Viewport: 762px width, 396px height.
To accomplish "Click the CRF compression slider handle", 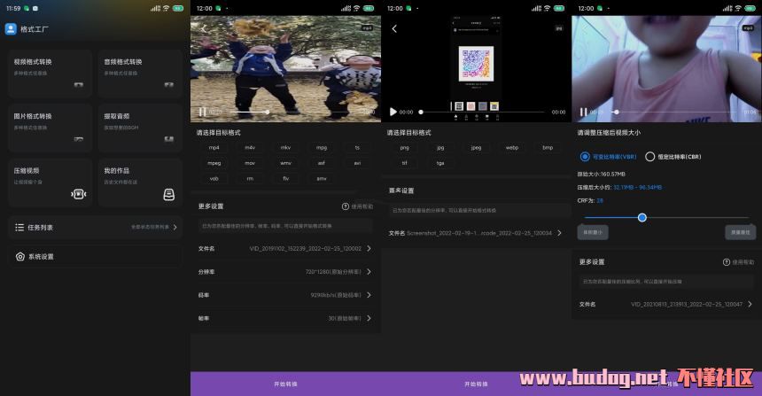I will (641, 217).
